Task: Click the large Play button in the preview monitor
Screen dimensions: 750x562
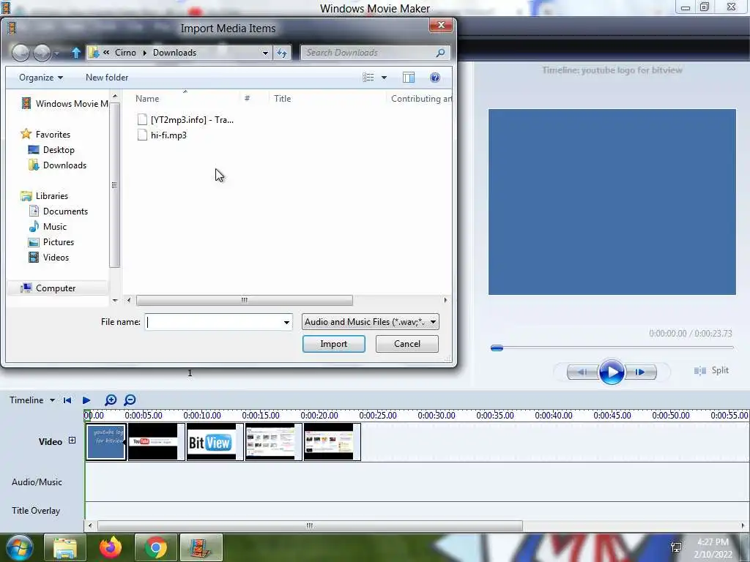Action: click(x=612, y=372)
